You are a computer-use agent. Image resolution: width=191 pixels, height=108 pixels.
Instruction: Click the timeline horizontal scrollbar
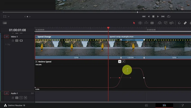pyautogui.click(x=113, y=102)
